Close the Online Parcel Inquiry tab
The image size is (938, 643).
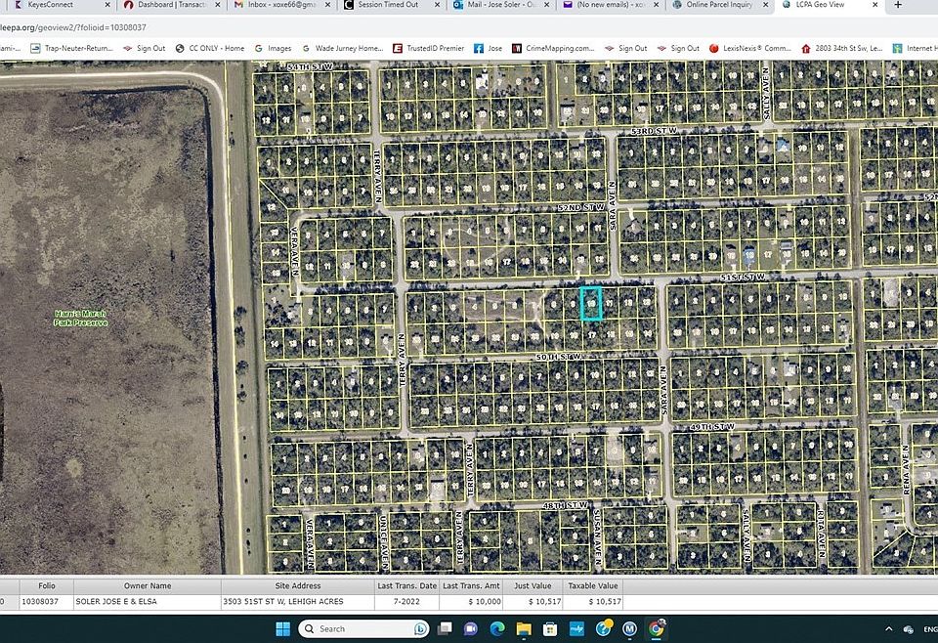click(766, 5)
